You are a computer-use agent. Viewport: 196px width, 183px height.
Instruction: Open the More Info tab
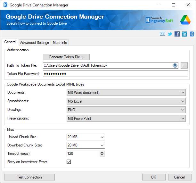60,43
